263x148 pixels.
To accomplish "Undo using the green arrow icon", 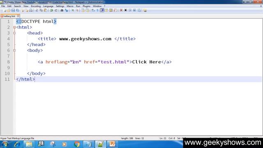I will 52,10.
